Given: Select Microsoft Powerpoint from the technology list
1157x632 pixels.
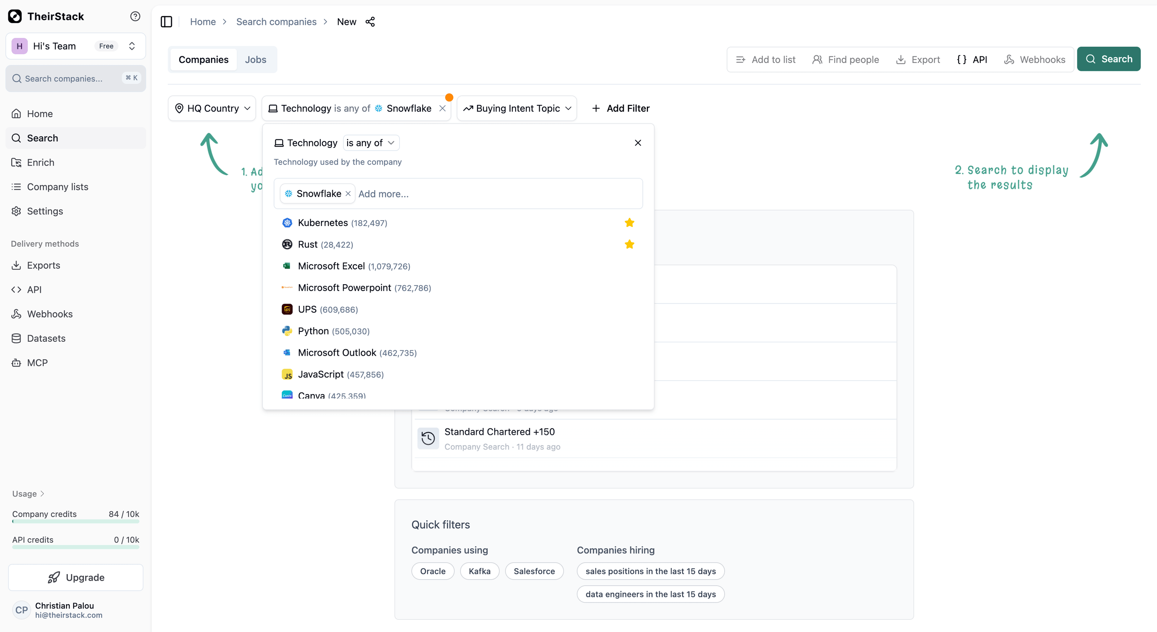Looking at the screenshot, I should [x=458, y=287].
